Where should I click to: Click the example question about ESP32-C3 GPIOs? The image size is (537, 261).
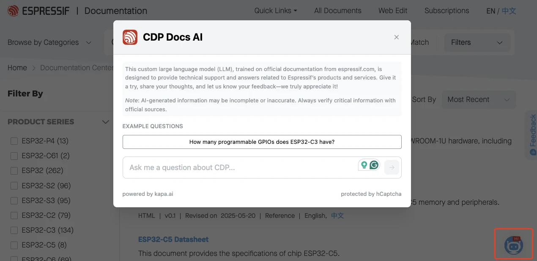(262, 142)
